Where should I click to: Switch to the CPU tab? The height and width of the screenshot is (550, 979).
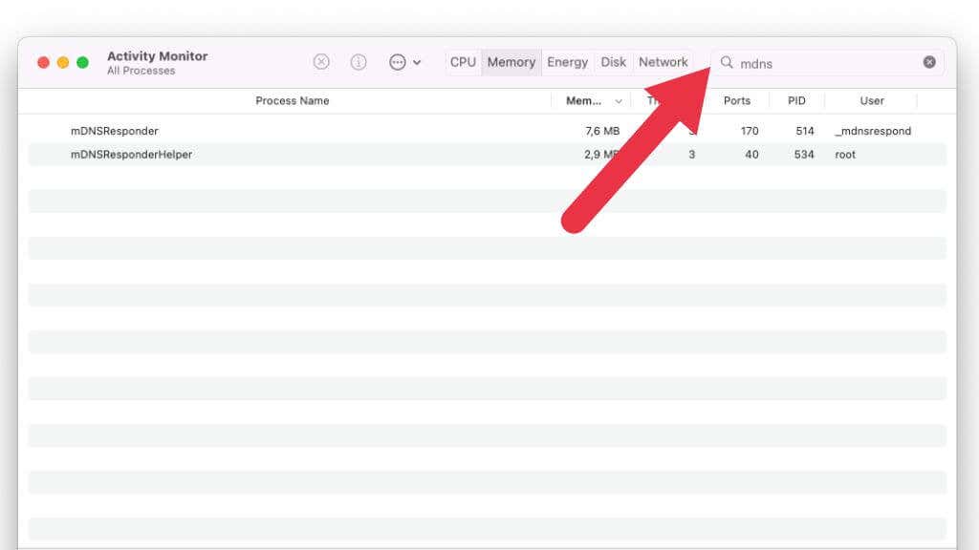pos(464,62)
